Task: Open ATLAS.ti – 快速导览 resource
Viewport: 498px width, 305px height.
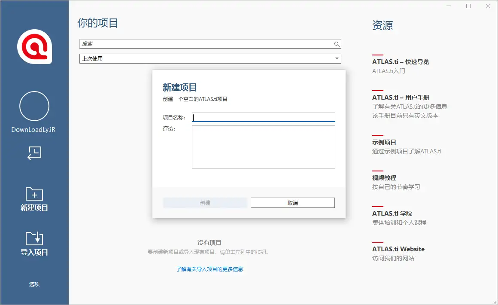Action: tap(401, 62)
